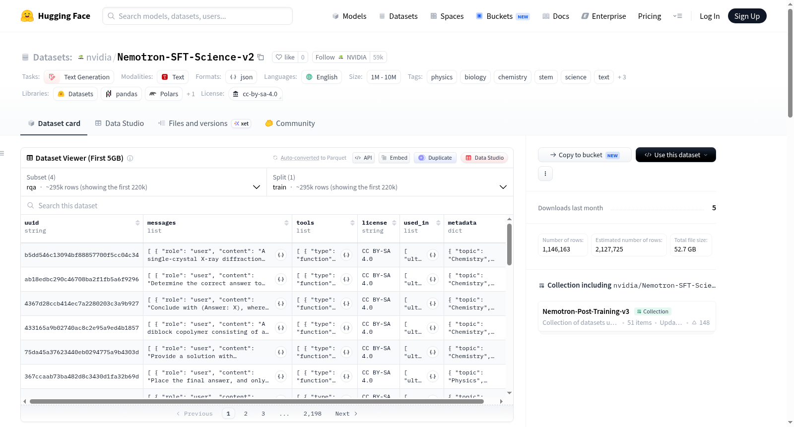Open Pricing page link
This screenshot has width=794, height=427.
coord(650,16)
